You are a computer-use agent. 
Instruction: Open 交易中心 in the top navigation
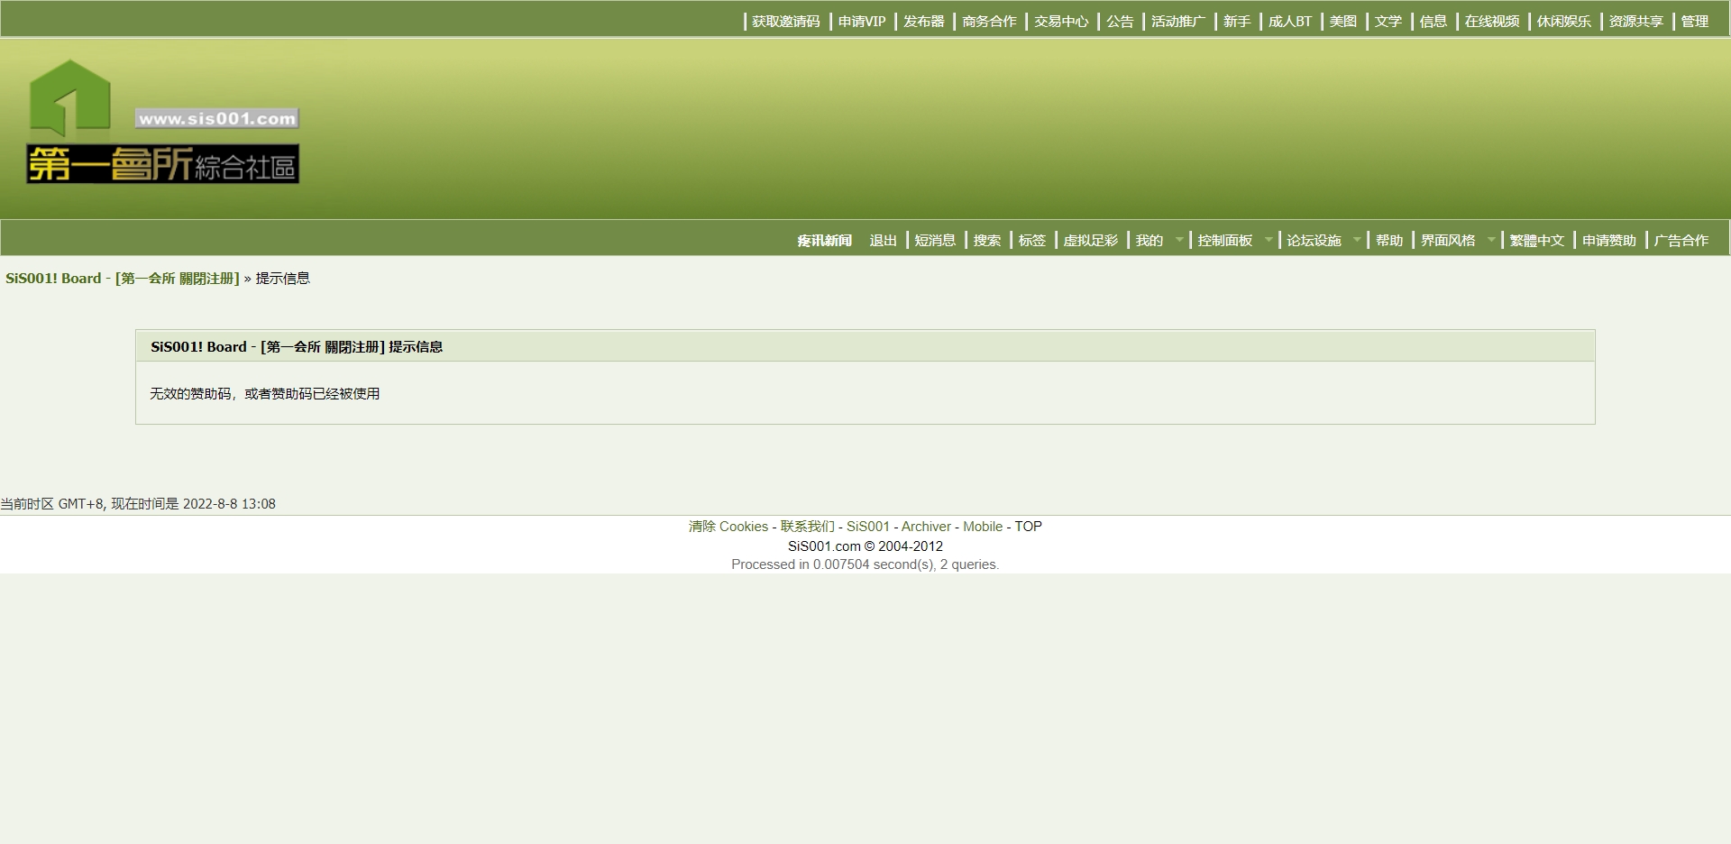[x=1061, y=22]
